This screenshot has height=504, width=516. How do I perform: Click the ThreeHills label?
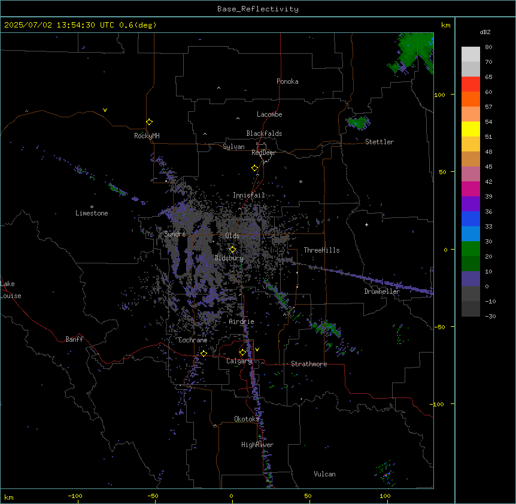(321, 250)
